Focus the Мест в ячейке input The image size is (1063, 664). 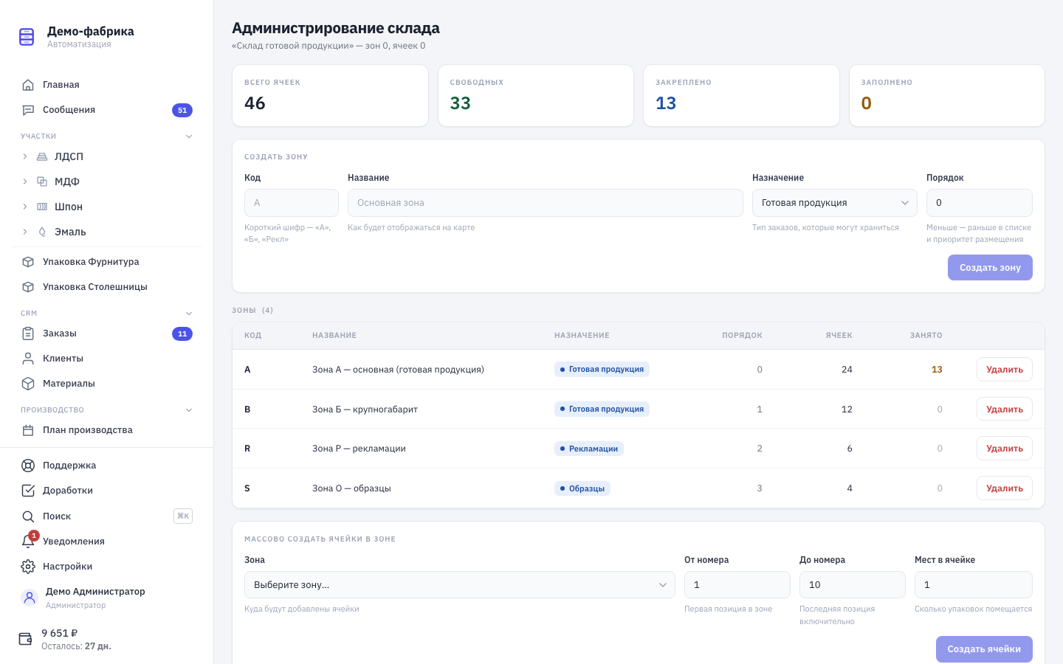click(x=974, y=585)
